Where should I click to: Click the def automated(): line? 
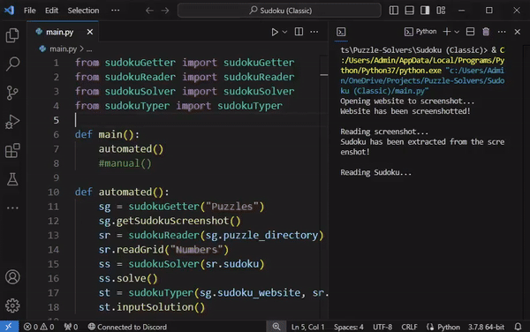point(122,192)
